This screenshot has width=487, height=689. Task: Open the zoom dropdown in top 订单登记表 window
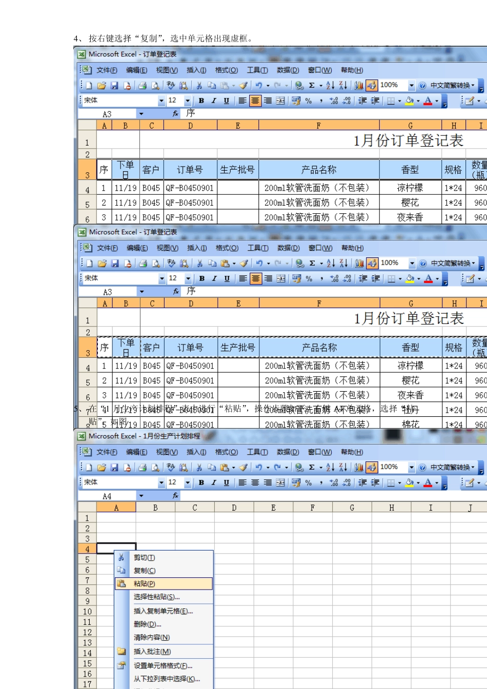411,85
